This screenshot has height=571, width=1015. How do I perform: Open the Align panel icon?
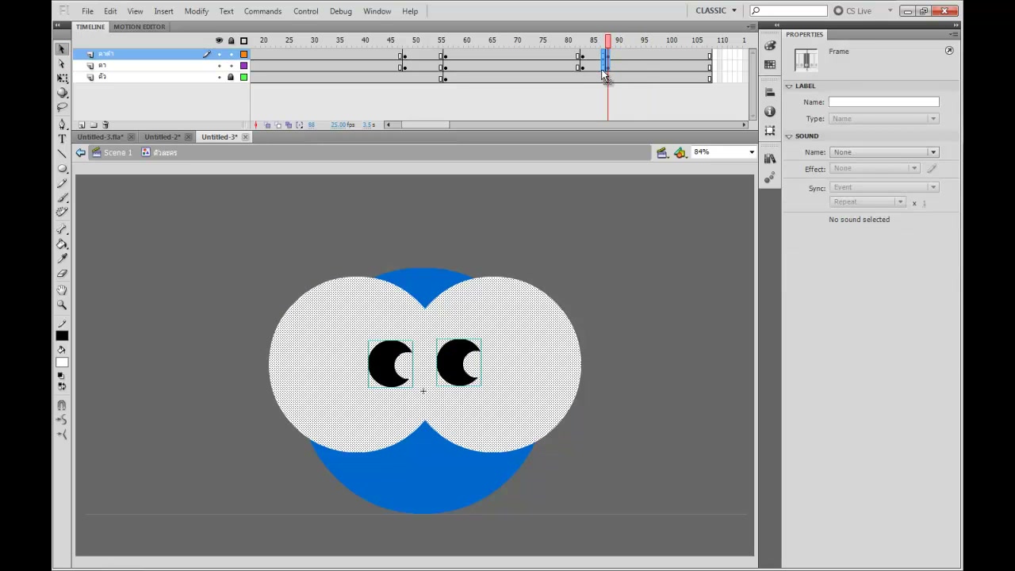770,94
